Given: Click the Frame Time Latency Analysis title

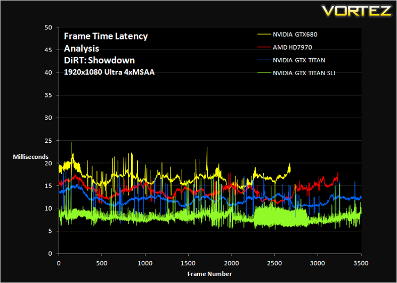Looking at the screenshot, I should point(106,42).
